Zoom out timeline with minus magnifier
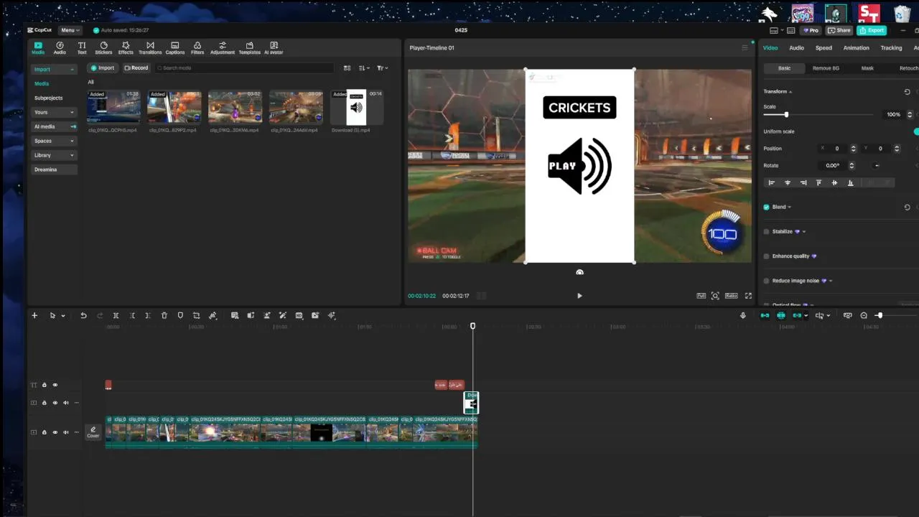919x517 pixels. tap(864, 315)
